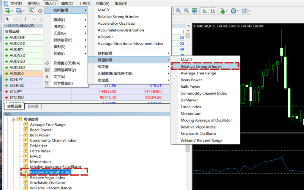The width and height of the screenshot is (304, 190).
Task: Click the new chart icon with plus
Action: click(x=7, y=11)
